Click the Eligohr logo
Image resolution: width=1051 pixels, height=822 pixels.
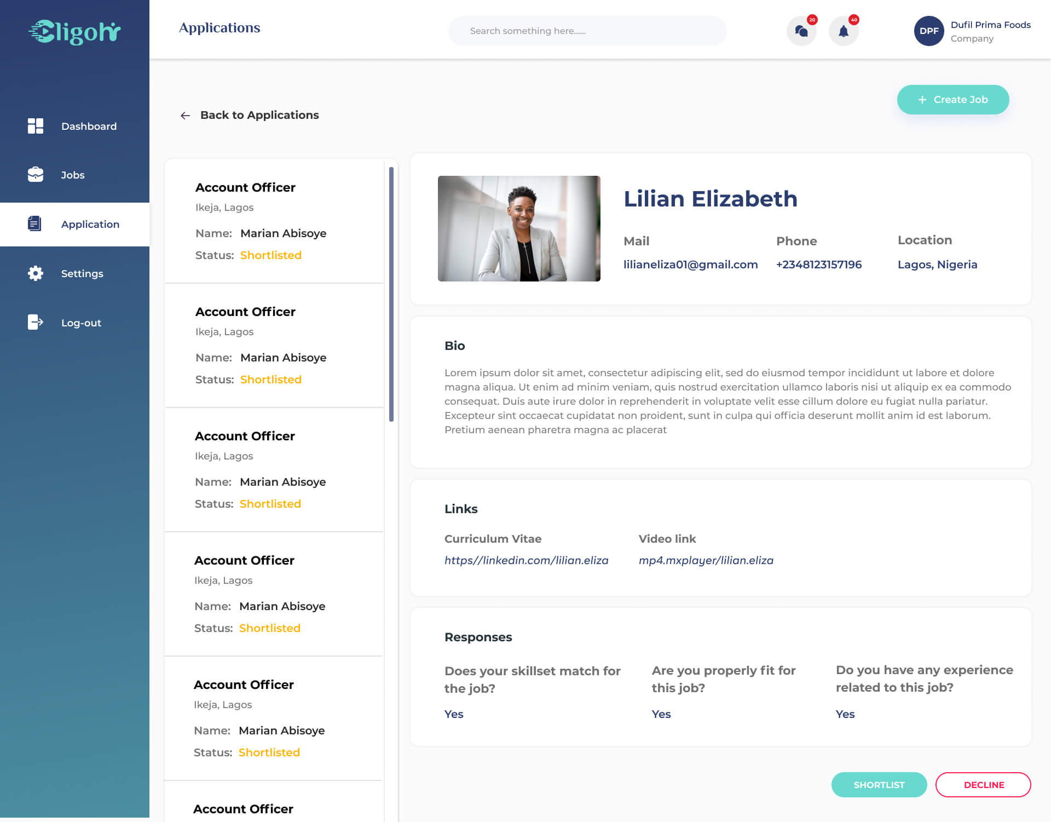[74, 32]
